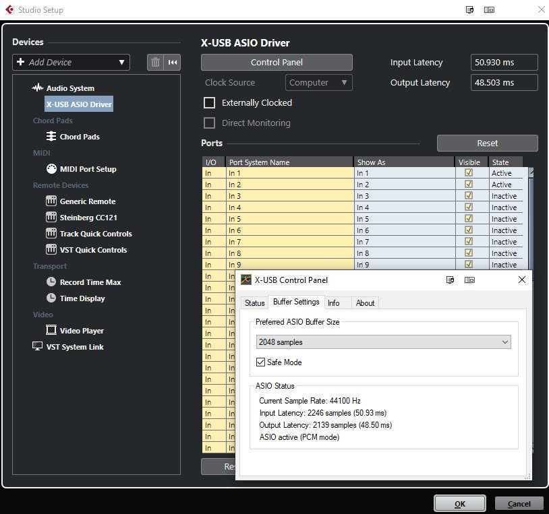Image resolution: width=549 pixels, height=514 pixels.
Task: Click the VST System Link monitor icon
Action: click(38, 346)
